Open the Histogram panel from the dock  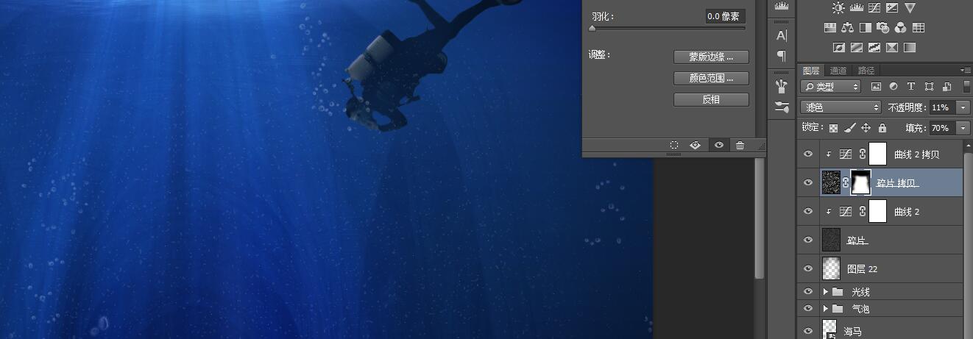pyautogui.click(x=782, y=6)
